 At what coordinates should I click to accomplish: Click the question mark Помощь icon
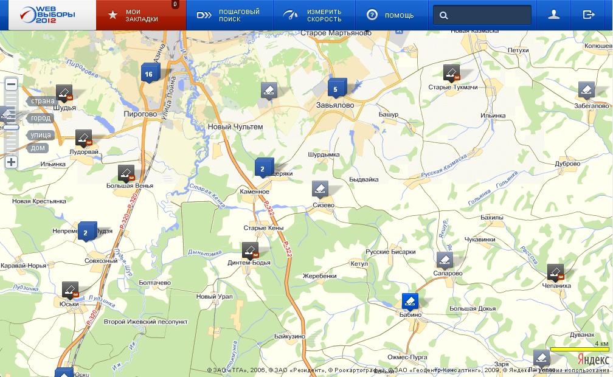point(372,15)
